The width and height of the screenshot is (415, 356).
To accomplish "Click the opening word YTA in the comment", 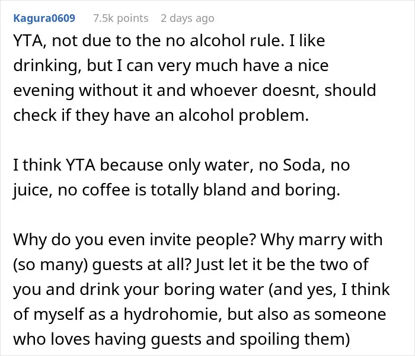I will point(28,41).
